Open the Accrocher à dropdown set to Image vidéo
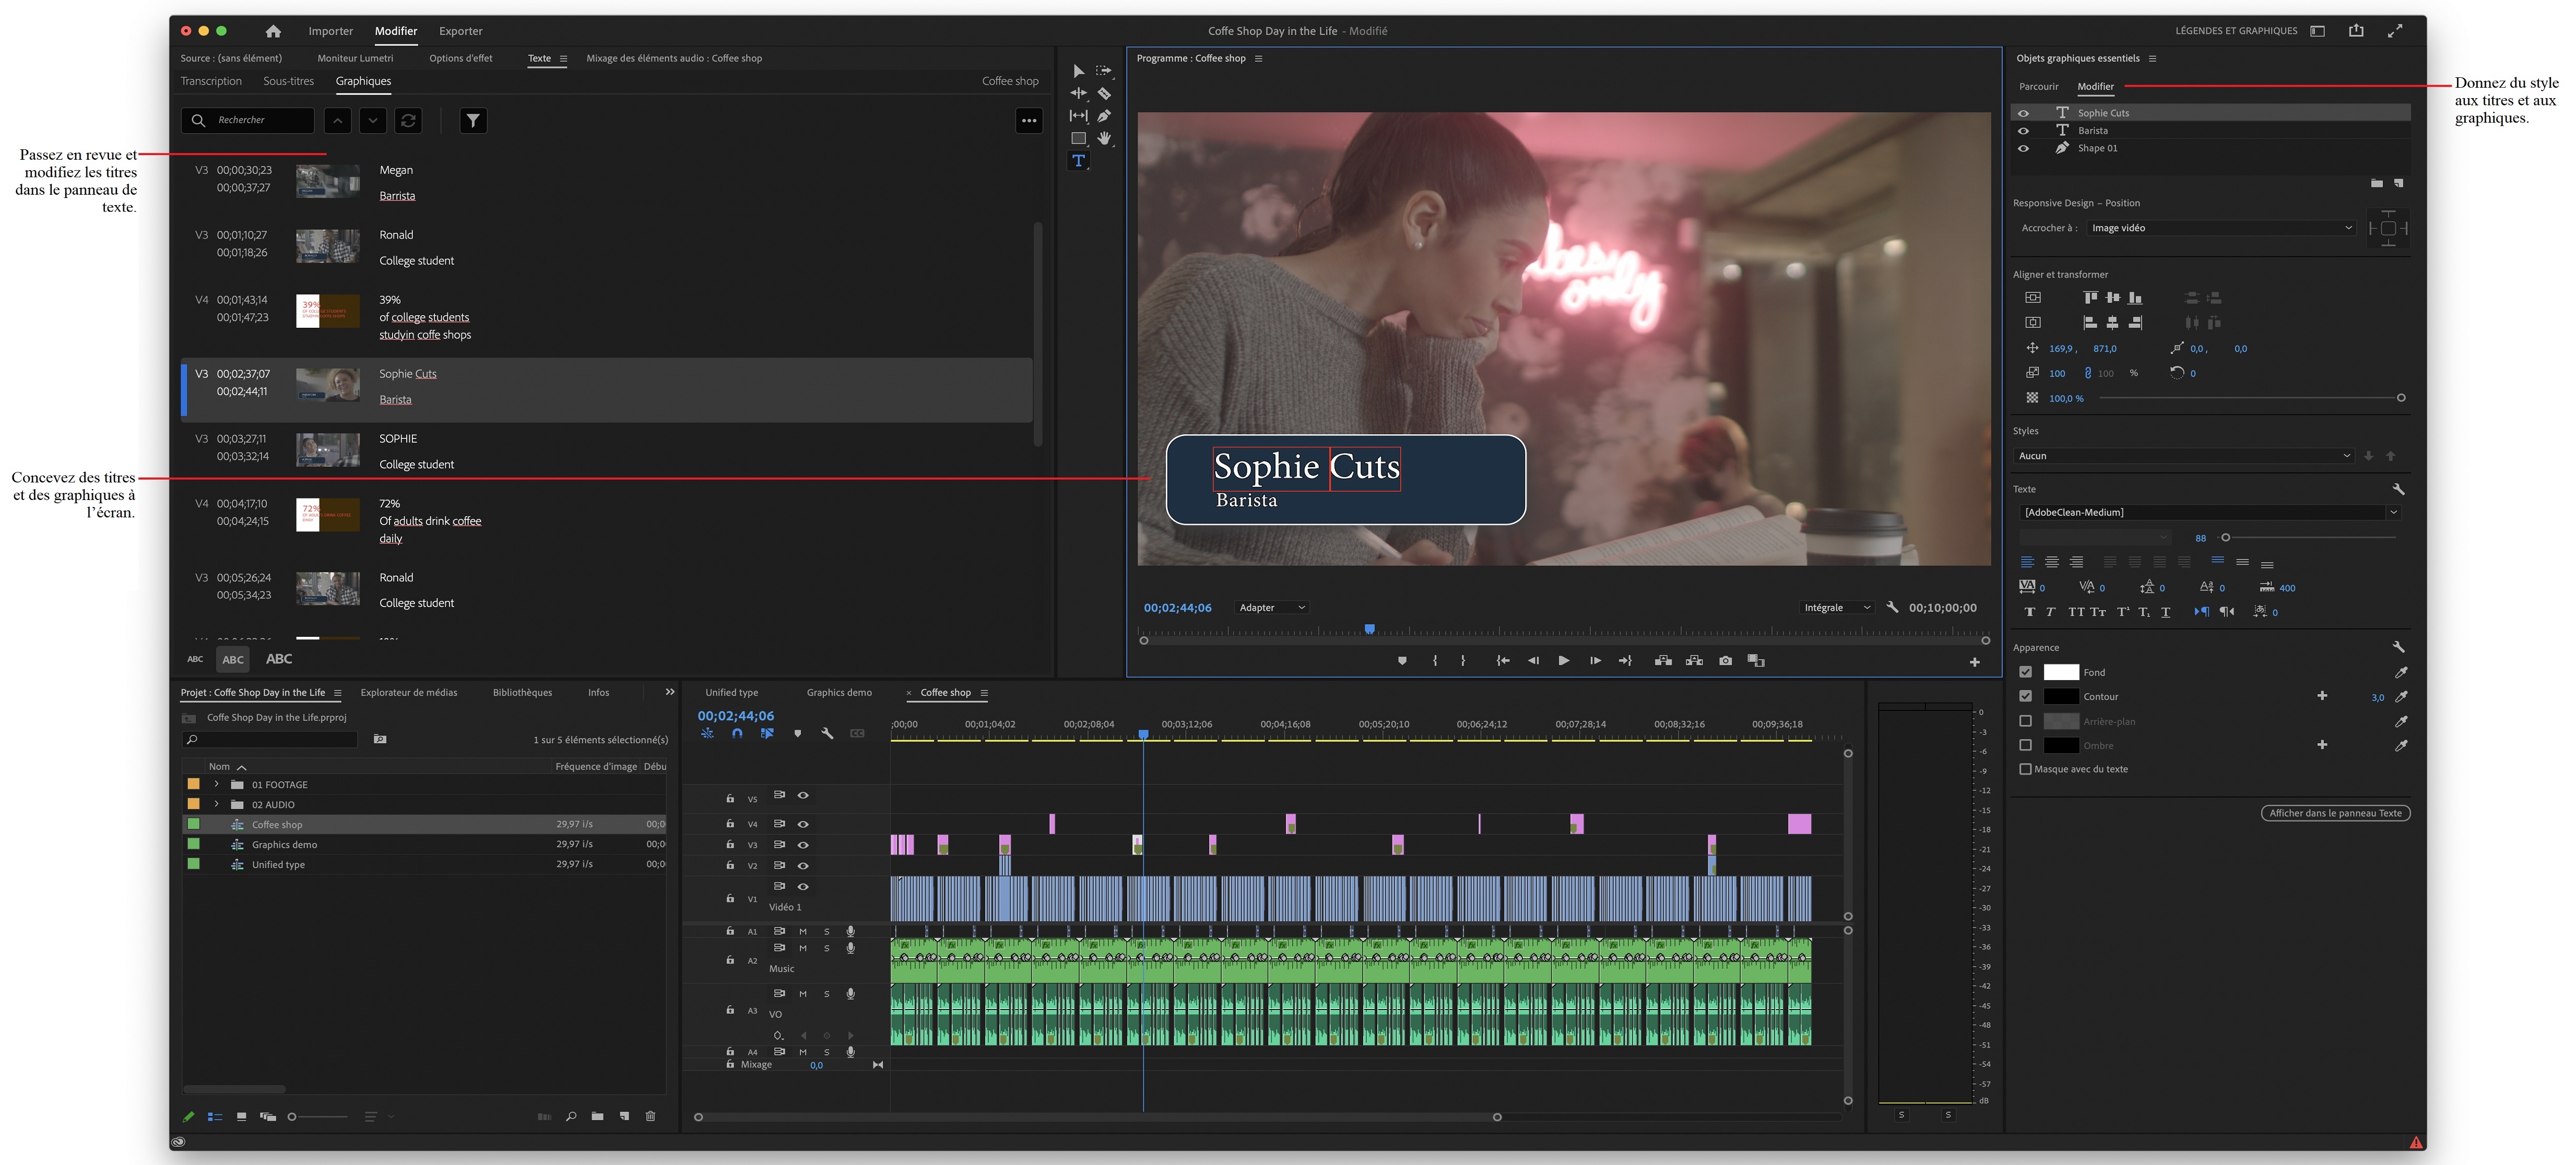Screen dimensions: 2576x1165 click(2222, 227)
